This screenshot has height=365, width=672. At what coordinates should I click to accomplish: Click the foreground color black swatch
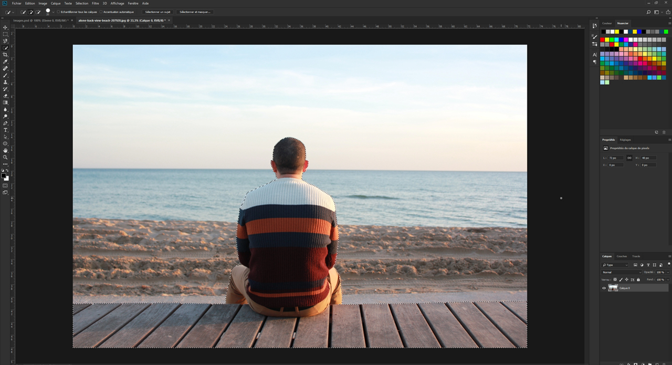coord(4,175)
